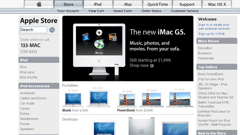The height and width of the screenshot is (135, 240).
Task: Open Saved Carts
Action: click(123, 11)
